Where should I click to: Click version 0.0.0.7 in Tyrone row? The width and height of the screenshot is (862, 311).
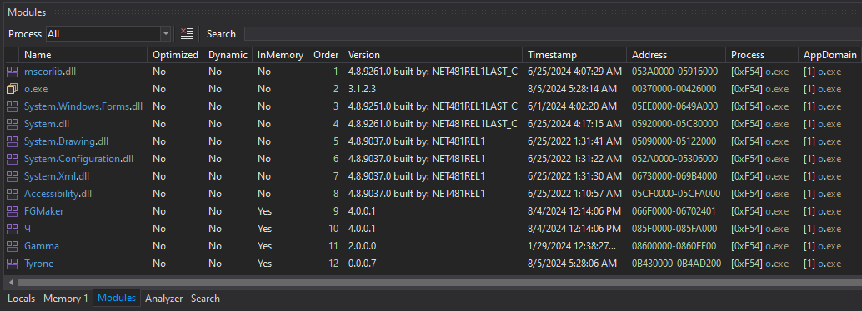(363, 264)
